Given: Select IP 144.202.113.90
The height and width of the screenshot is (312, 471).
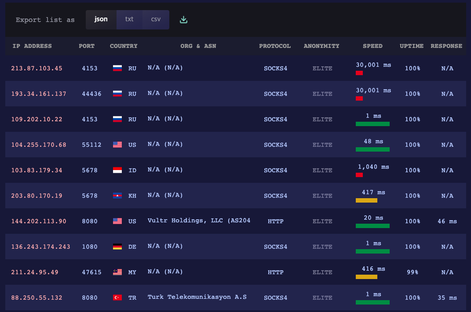Looking at the screenshot, I should point(39,221).
